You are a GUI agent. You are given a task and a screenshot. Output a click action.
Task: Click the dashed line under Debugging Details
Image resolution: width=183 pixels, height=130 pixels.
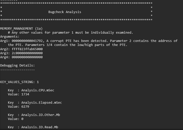tap(17, 70)
